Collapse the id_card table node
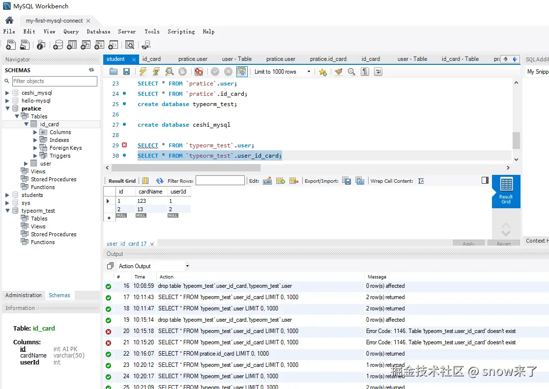Screen dimensions: 549x389 26,124
